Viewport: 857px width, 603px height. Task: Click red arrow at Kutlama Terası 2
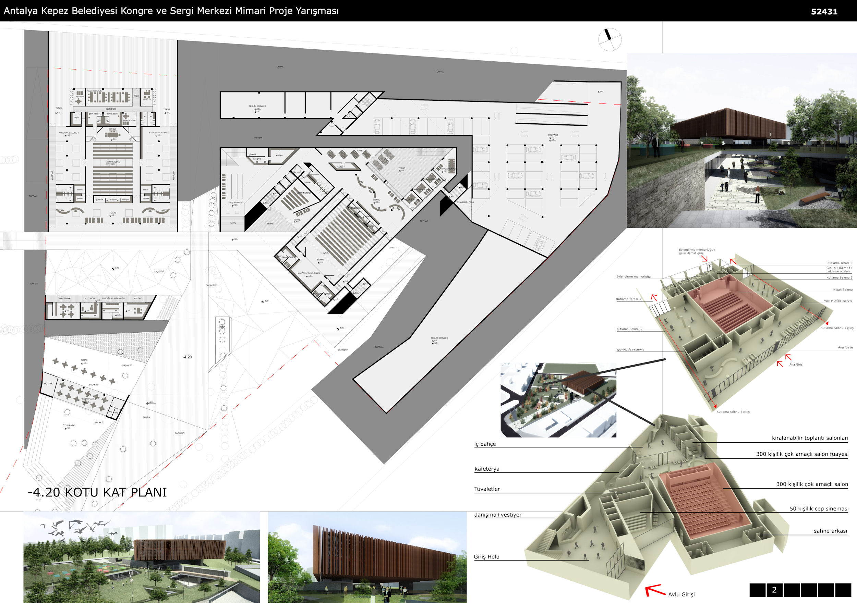pyautogui.click(x=654, y=297)
